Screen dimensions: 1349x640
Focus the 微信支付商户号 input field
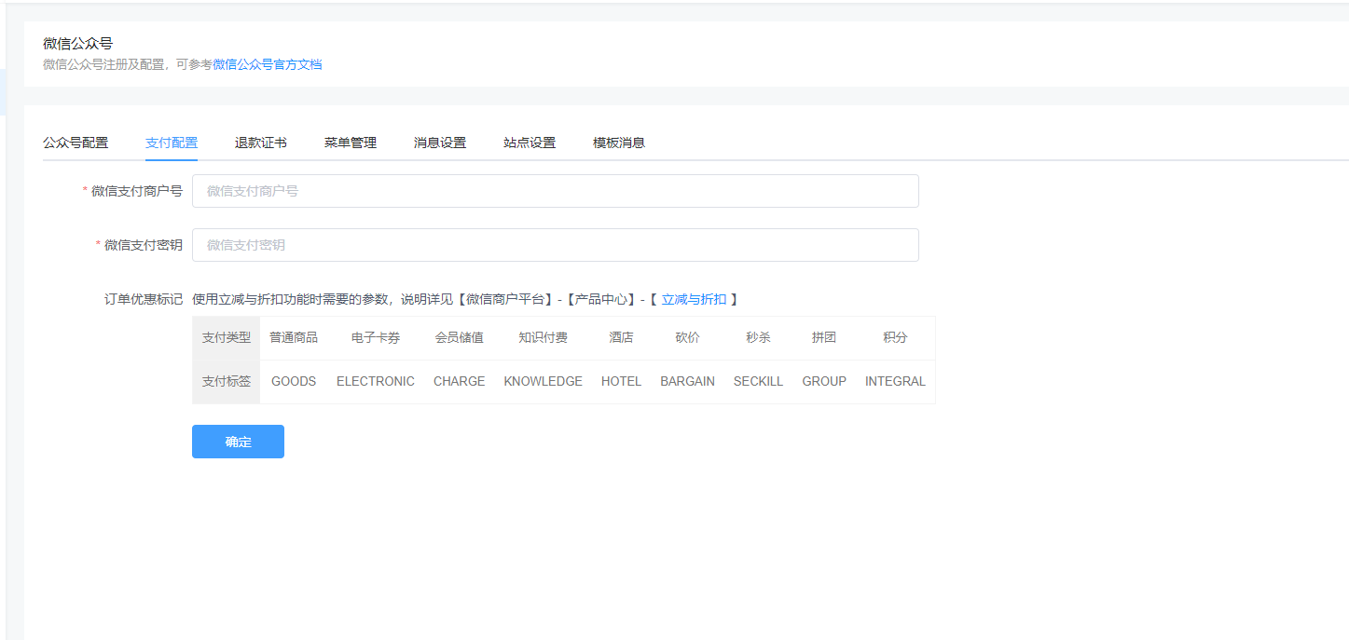pyautogui.click(x=555, y=191)
